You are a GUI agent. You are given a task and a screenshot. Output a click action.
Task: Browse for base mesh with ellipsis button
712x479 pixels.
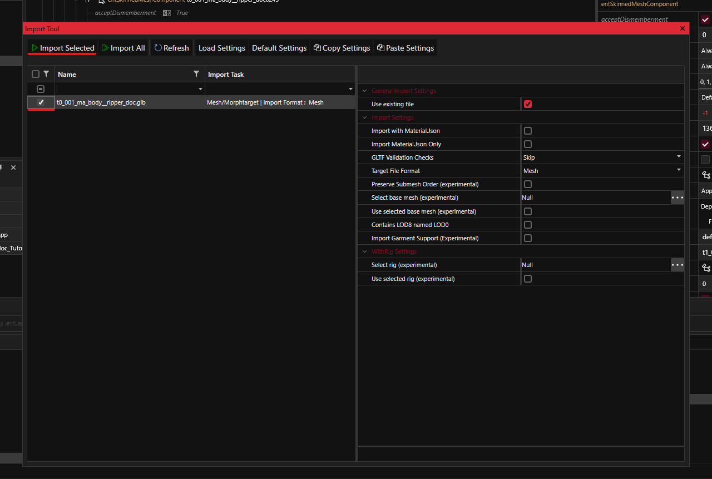(677, 197)
